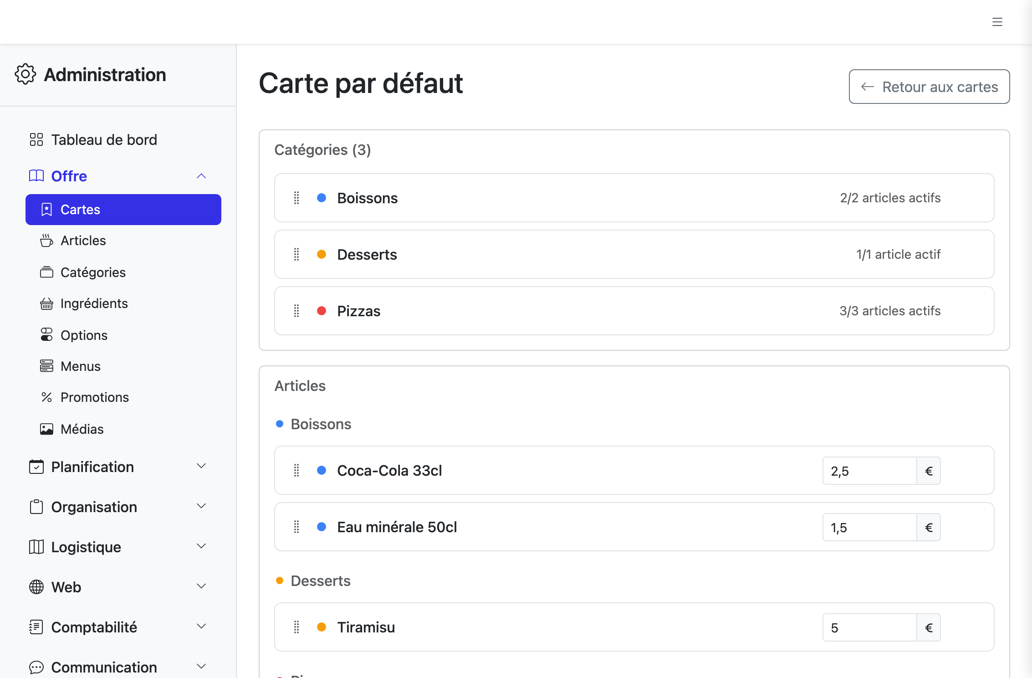Open Menus in the sidebar
This screenshot has height=678, width=1032.
(123, 366)
